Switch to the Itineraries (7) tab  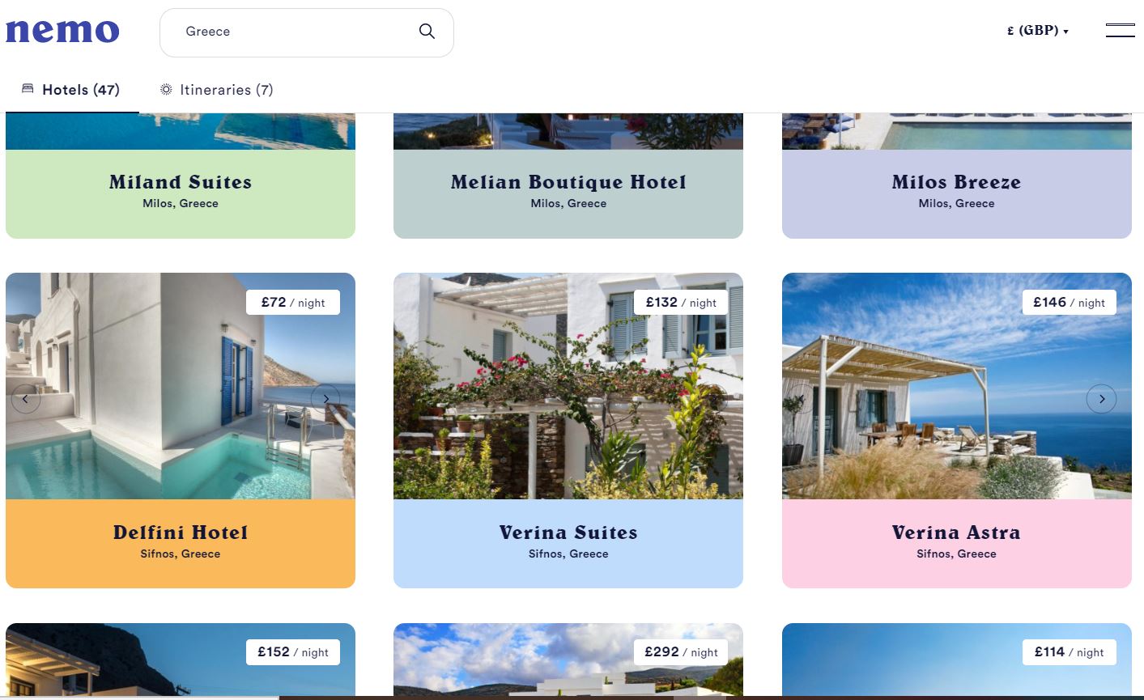[216, 90]
